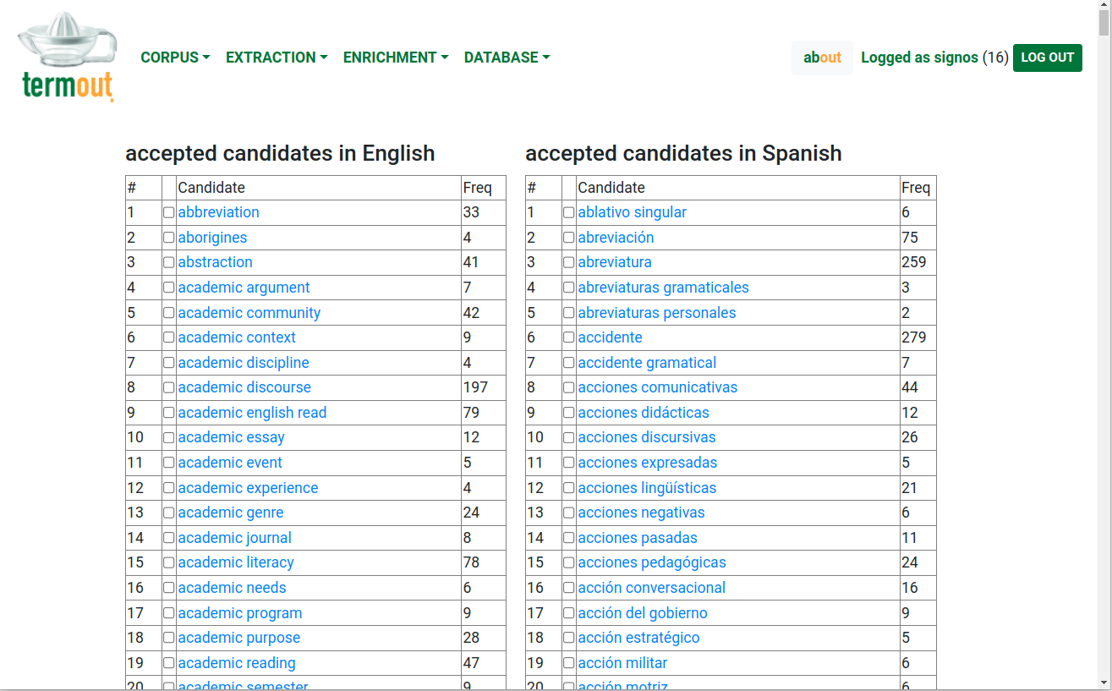Open the DATABASE menu
This screenshot has height=691, width=1112.
click(x=507, y=58)
